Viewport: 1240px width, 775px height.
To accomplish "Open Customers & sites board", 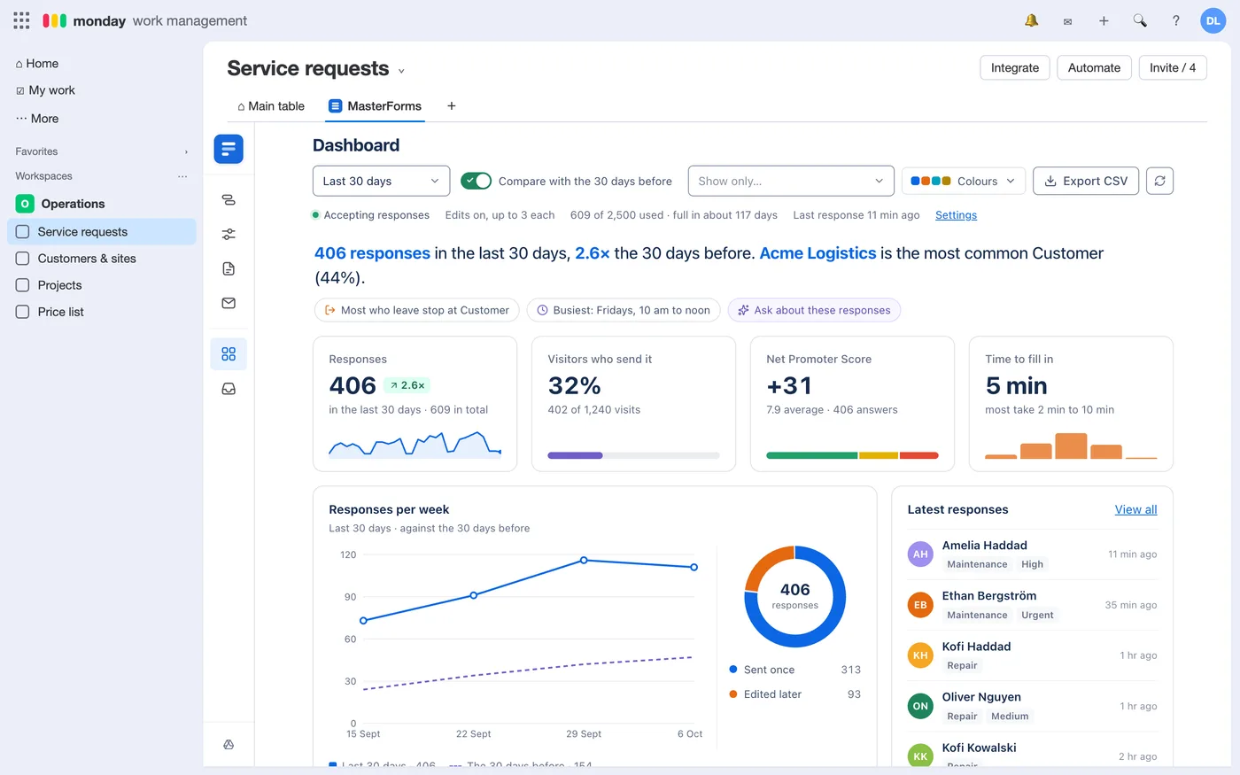I will tap(102, 259).
